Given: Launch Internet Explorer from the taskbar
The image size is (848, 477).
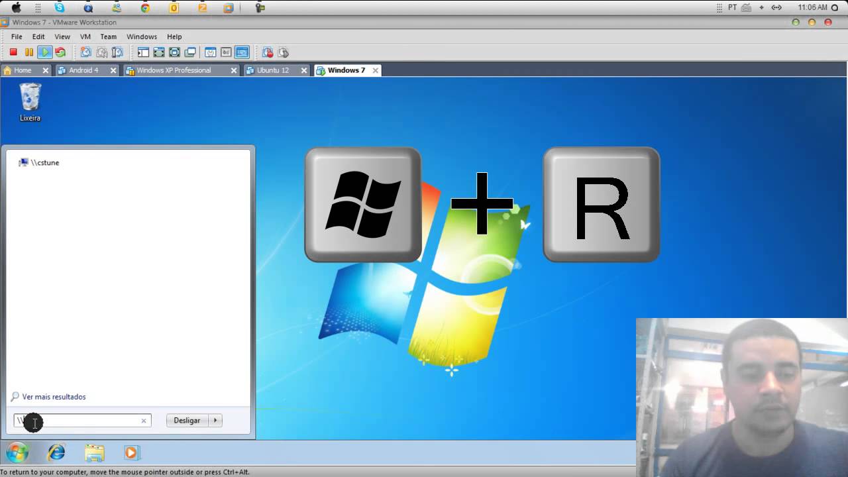Looking at the screenshot, I should point(56,452).
